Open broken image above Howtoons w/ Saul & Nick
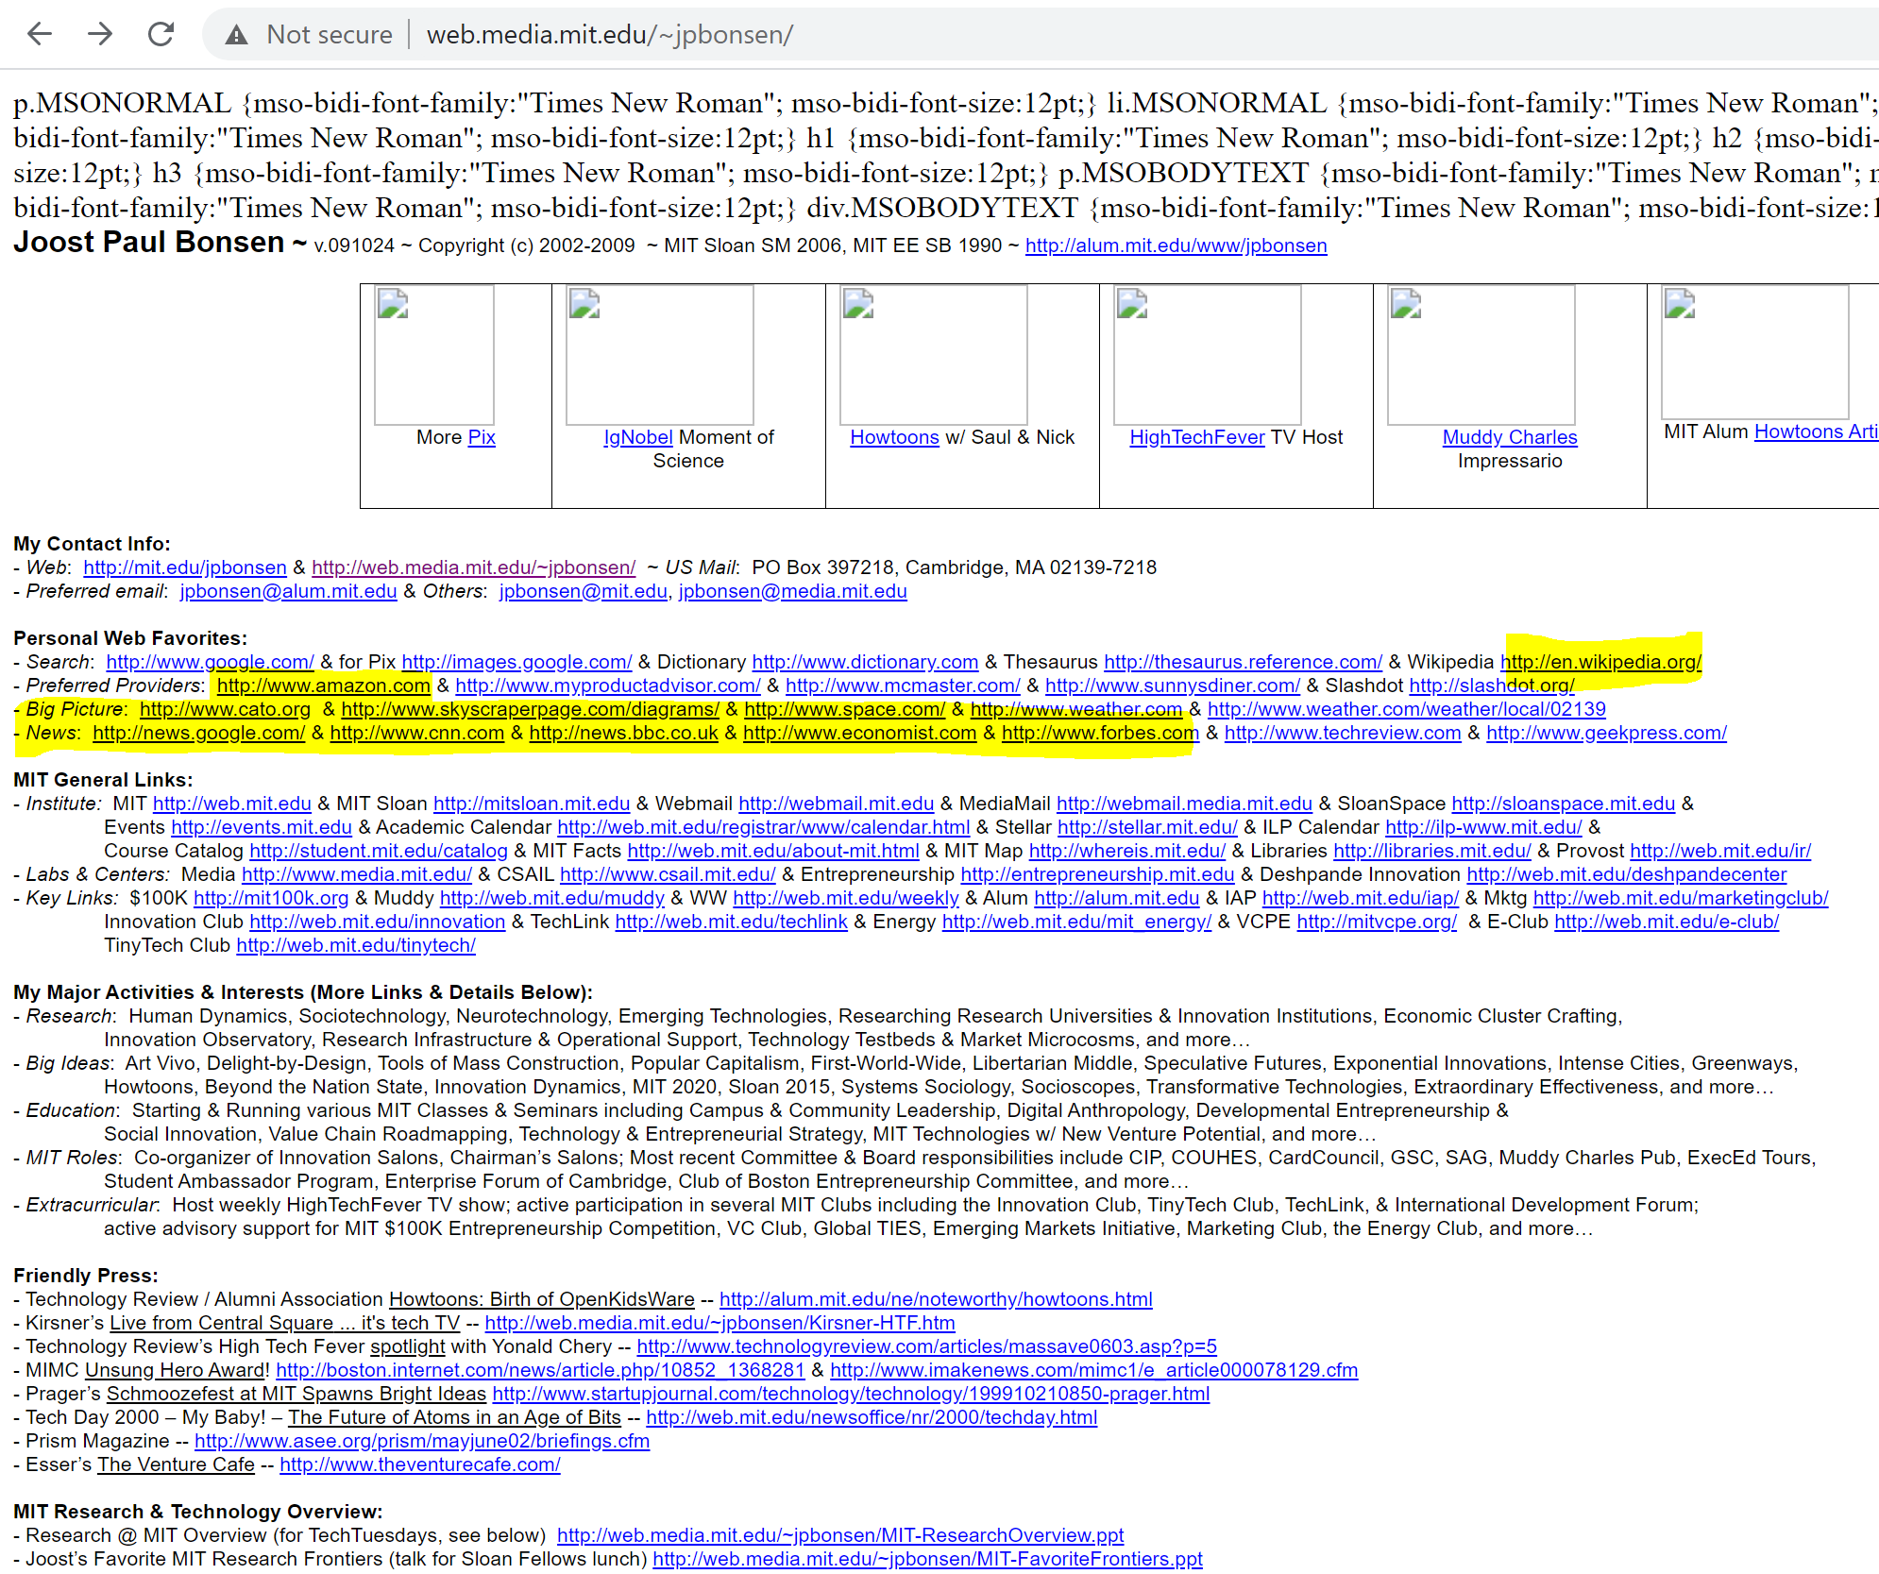Image resolution: width=1879 pixels, height=1574 pixels. tap(934, 355)
